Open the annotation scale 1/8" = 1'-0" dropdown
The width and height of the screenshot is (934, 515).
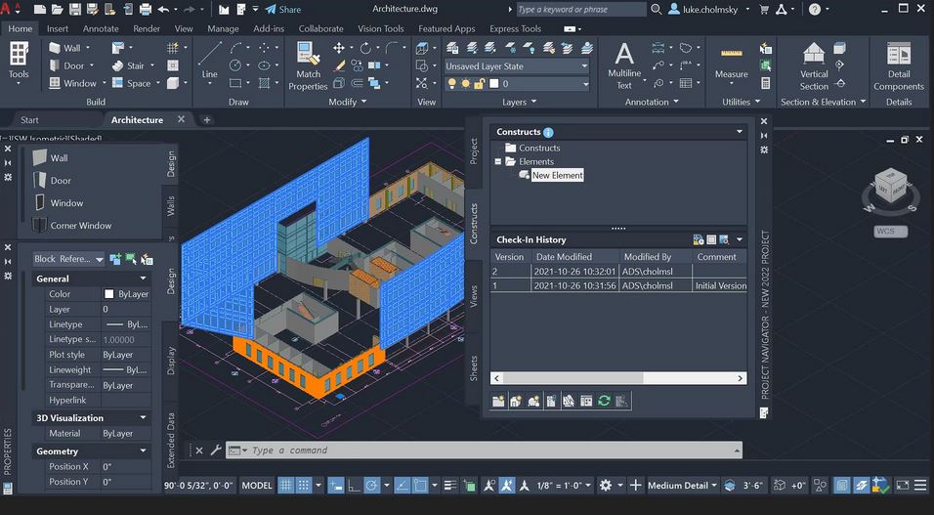[x=564, y=486]
